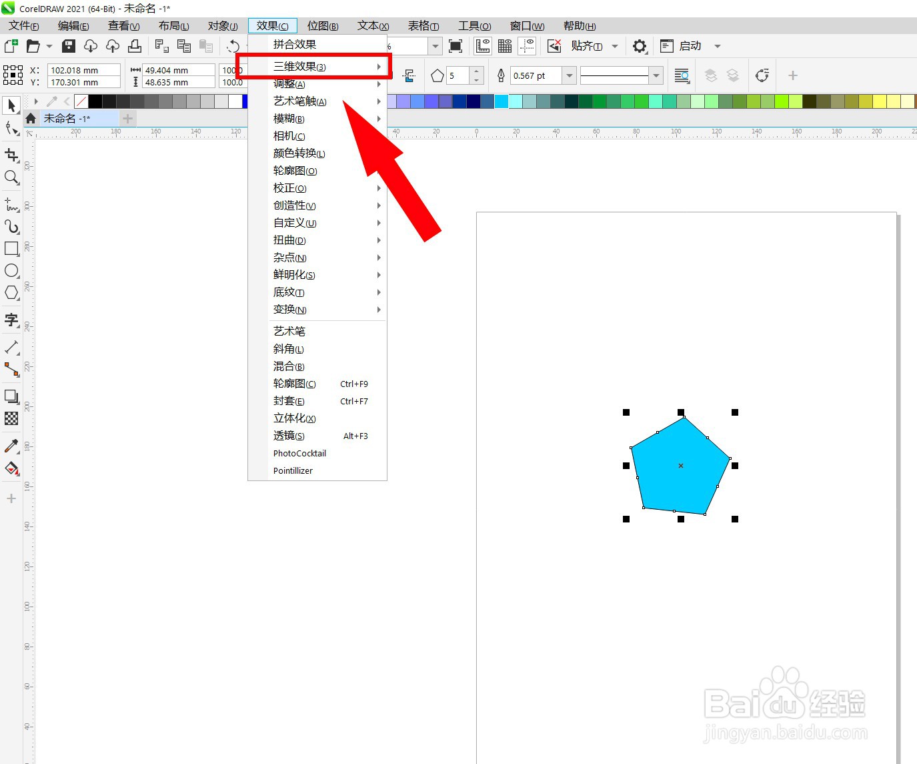Click the Print icon

(135, 46)
